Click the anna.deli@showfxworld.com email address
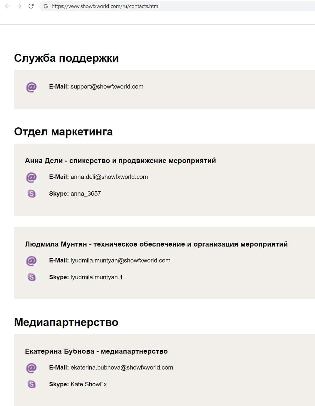315x406 pixels. coord(109,177)
